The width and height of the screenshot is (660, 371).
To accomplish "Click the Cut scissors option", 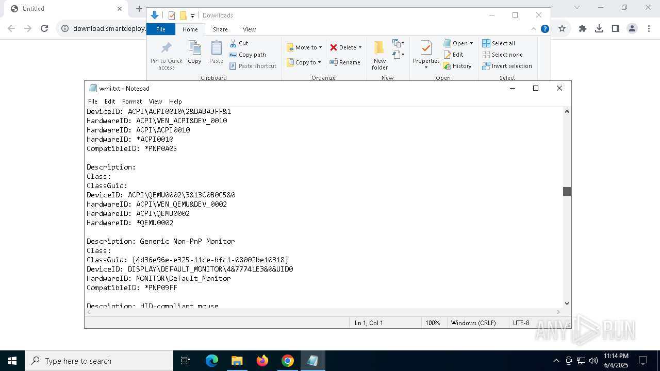I will point(239,43).
